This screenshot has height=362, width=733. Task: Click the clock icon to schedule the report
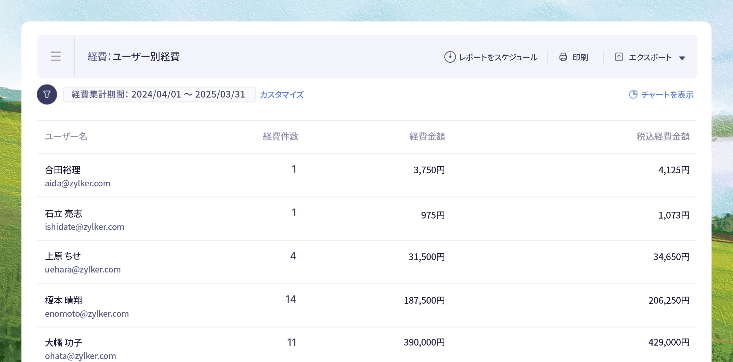pyautogui.click(x=450, y=57)
